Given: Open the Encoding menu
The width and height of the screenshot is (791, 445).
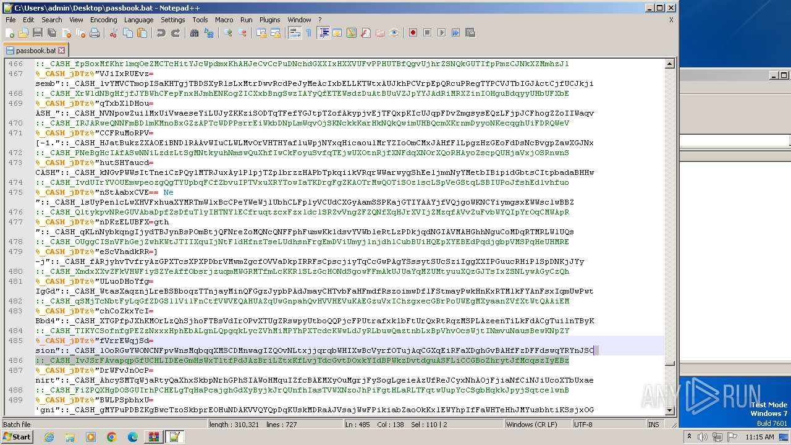Looking at the screenshot, I should tap(103, 20).
